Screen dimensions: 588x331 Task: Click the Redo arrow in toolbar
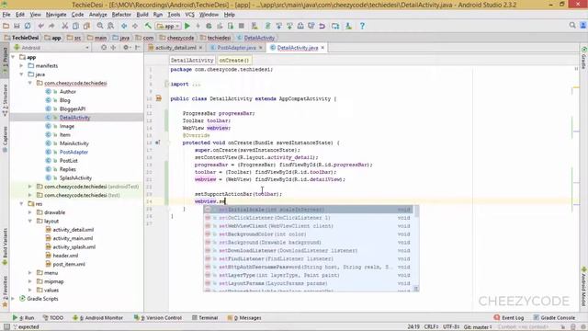pyautogui.click(x=51, y=26)
